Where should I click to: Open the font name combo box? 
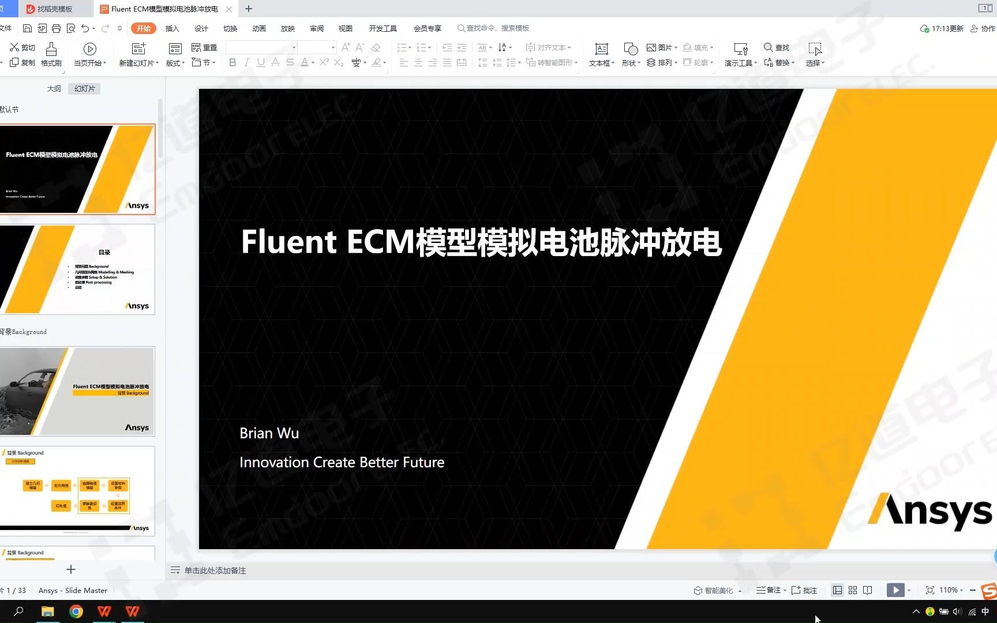(261, 47)
